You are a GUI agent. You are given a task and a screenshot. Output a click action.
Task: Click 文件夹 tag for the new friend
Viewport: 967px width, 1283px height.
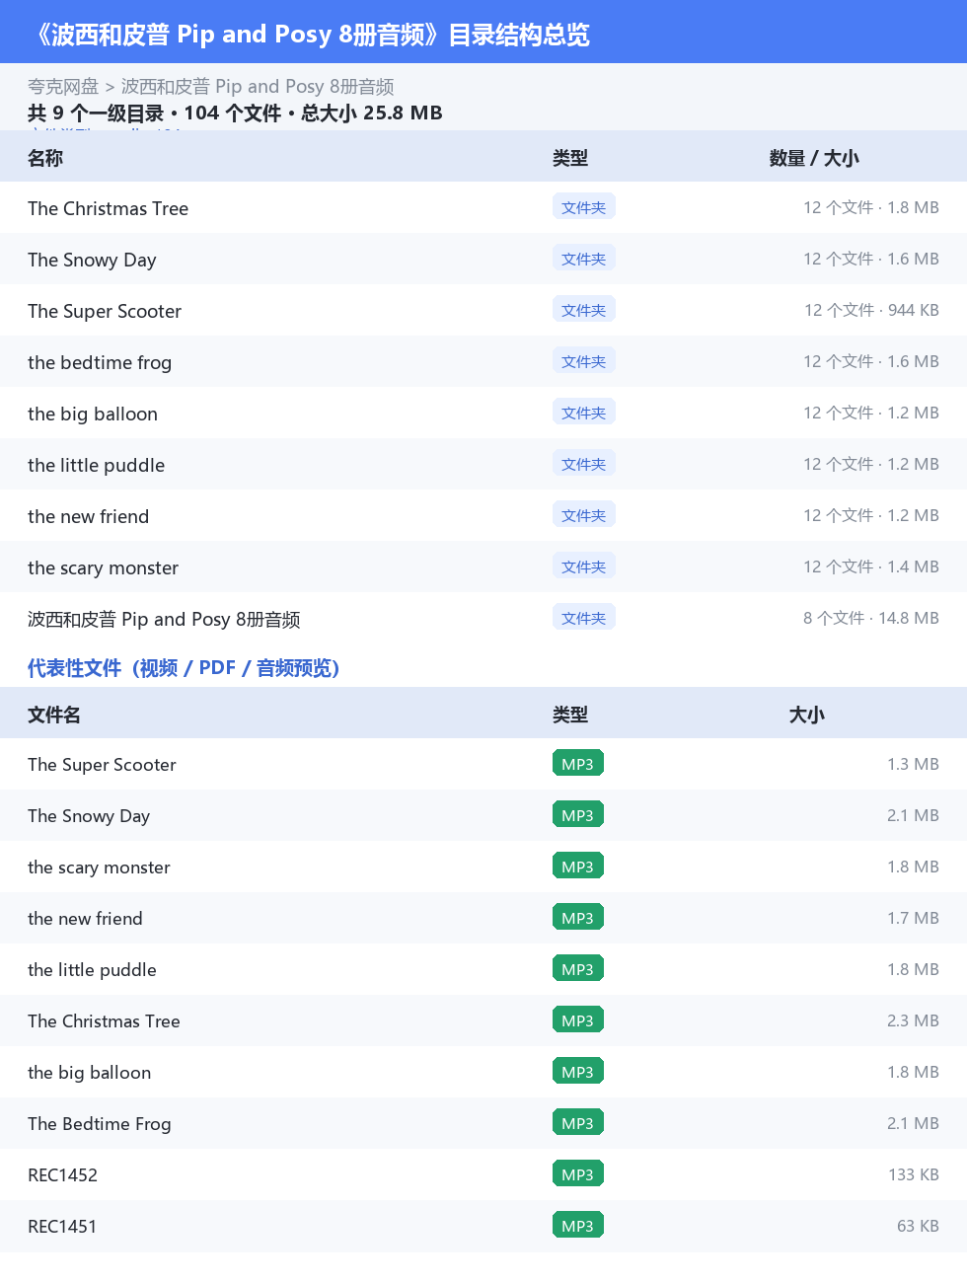click(584, 514)
